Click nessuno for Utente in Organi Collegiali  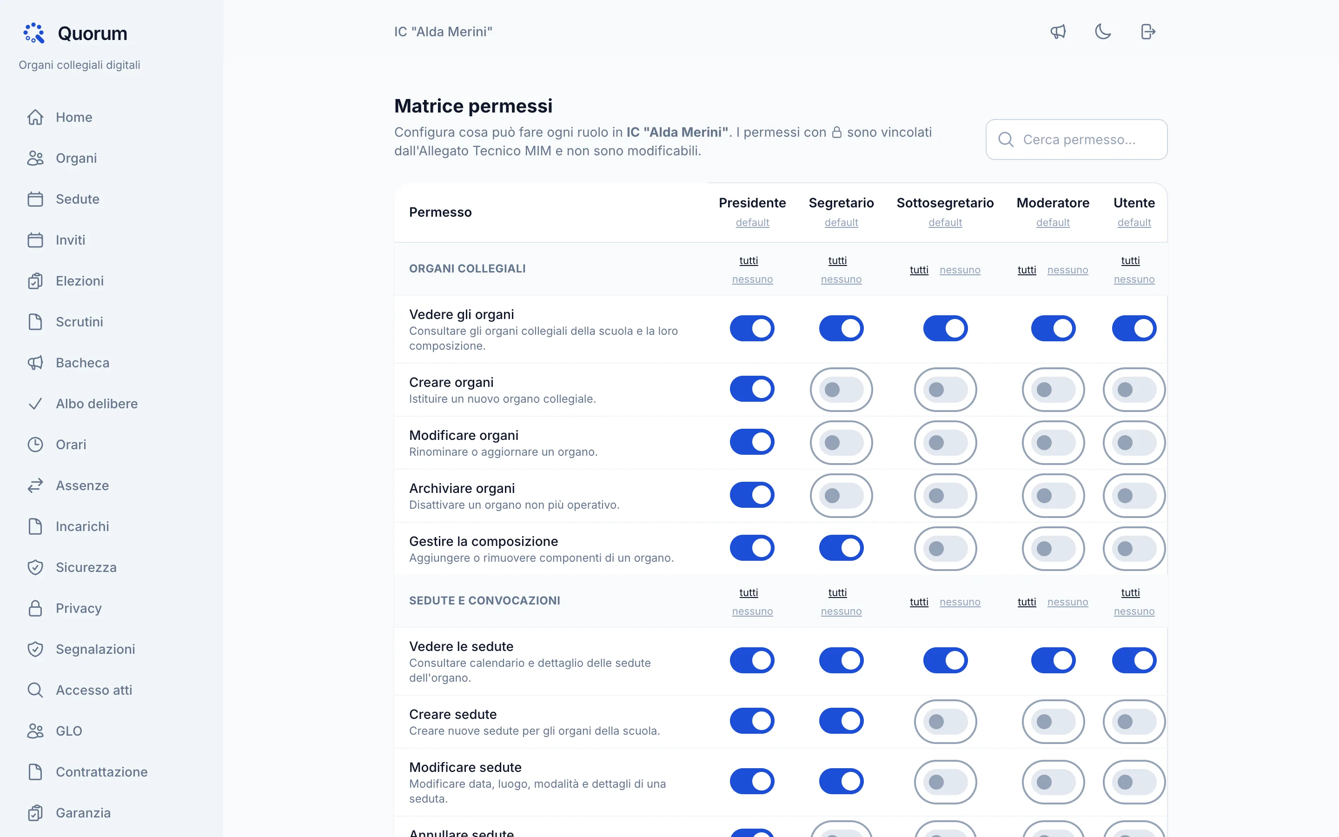(1134, 279)
